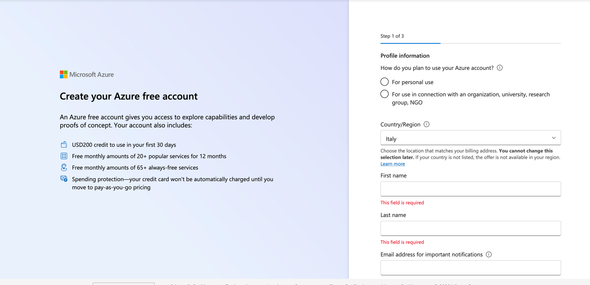
Task: Open the Country/Region dropdown showing Italy
Action: point(470,138)
